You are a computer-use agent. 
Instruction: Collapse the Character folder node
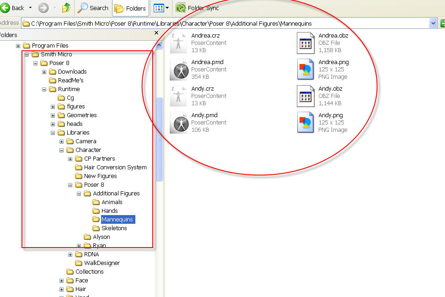click(62, 150)
